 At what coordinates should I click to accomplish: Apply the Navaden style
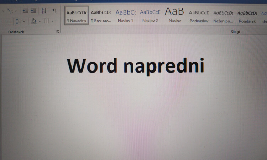point(77,15)
